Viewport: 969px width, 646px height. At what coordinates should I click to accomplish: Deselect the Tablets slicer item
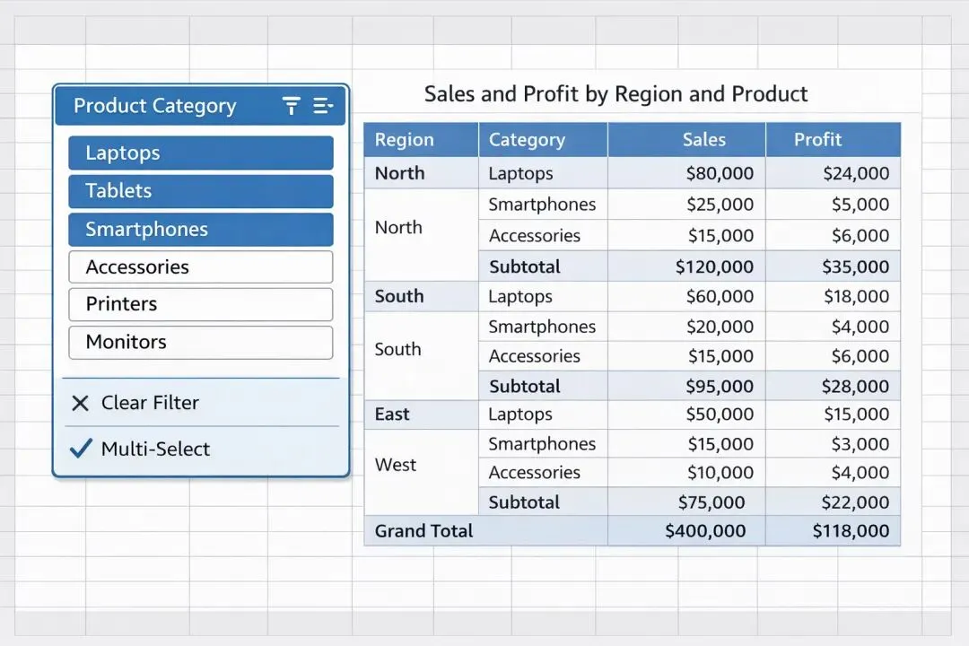click(201, 191)
